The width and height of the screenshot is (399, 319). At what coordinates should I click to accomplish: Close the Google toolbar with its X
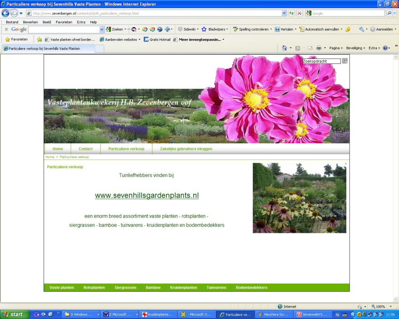tap(6, 29)
